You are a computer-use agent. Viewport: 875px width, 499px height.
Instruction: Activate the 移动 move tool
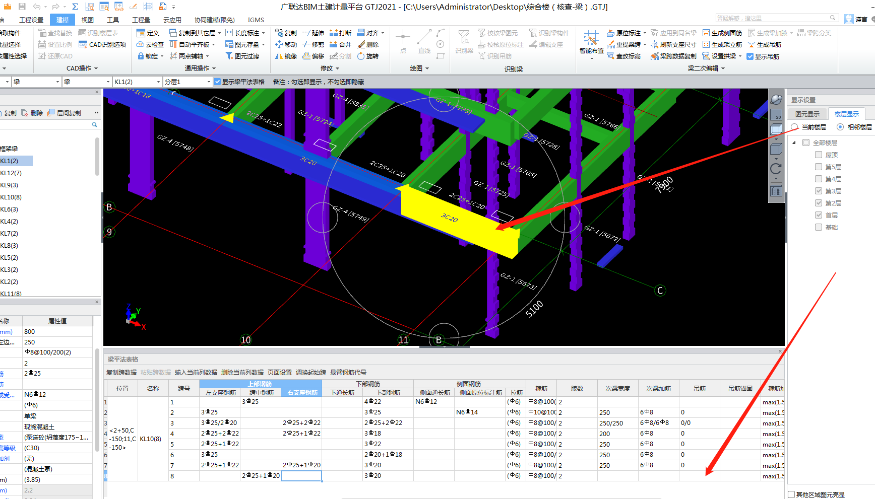286,44
